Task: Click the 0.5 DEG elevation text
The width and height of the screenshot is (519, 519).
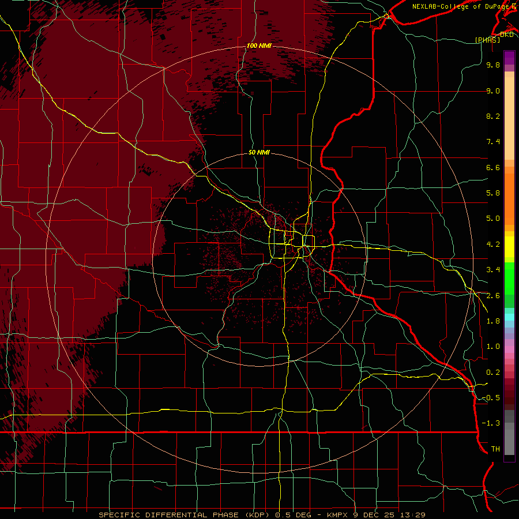Action: point(294,515)
